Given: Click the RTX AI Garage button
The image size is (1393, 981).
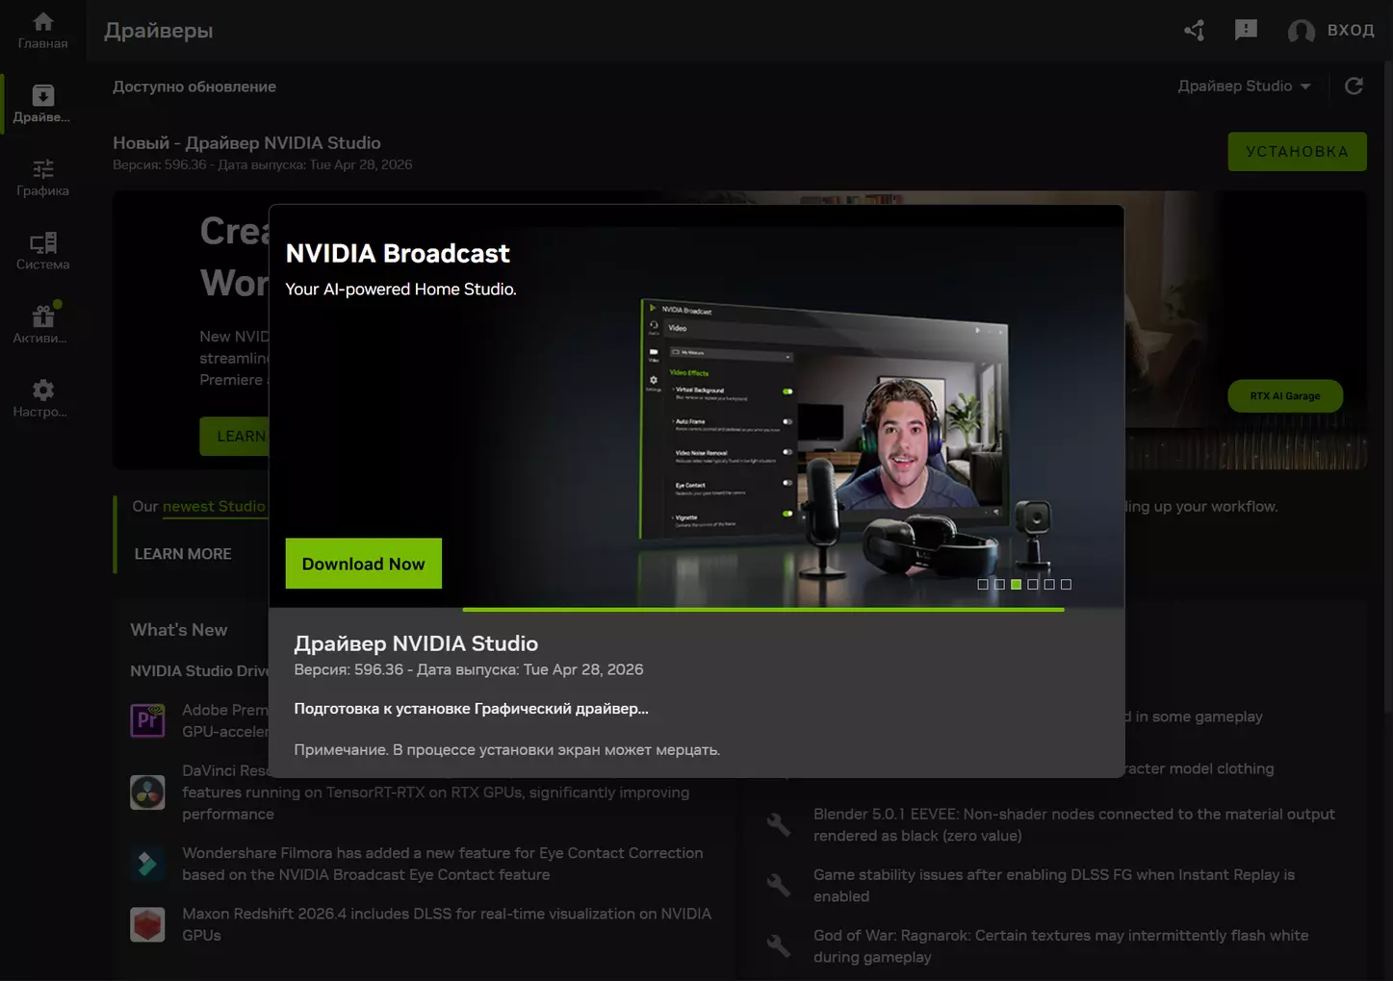Looking at the screenshot, I should [1285, 396].
